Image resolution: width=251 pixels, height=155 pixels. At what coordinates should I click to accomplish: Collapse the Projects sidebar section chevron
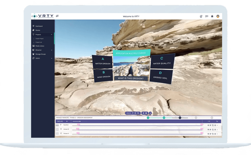coord(51,34)
